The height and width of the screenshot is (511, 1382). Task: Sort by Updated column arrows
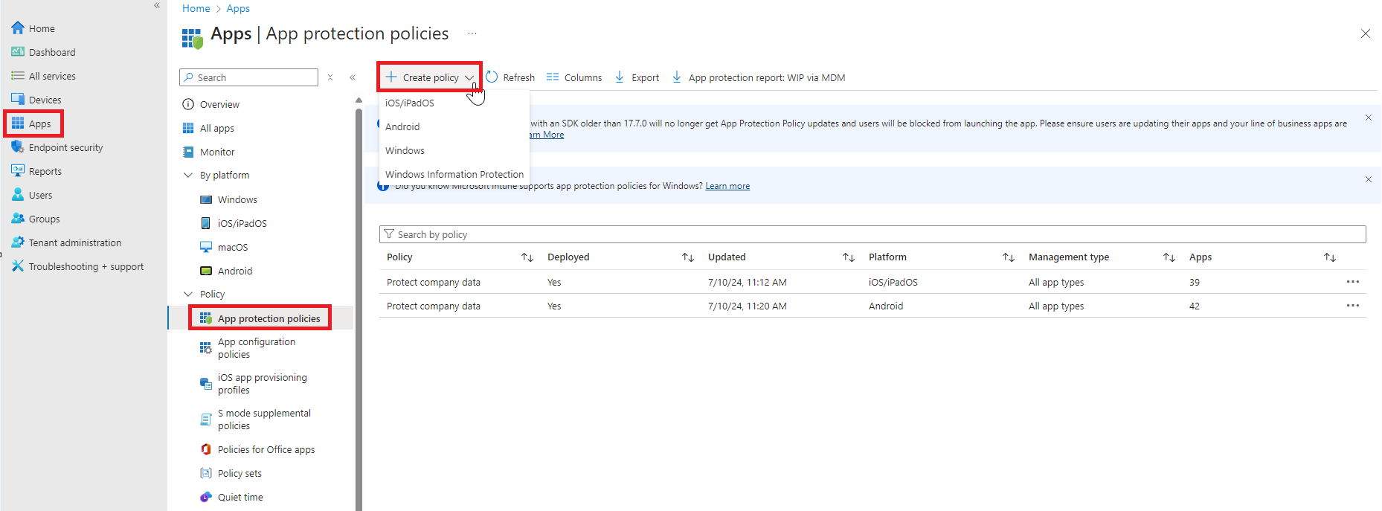849,257
